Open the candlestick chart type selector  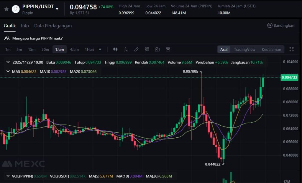115,49
